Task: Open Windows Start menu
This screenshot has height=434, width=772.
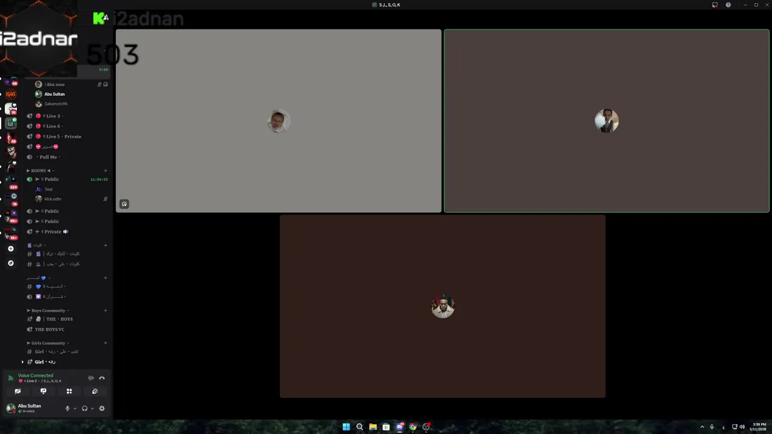Action: (346, 427)
